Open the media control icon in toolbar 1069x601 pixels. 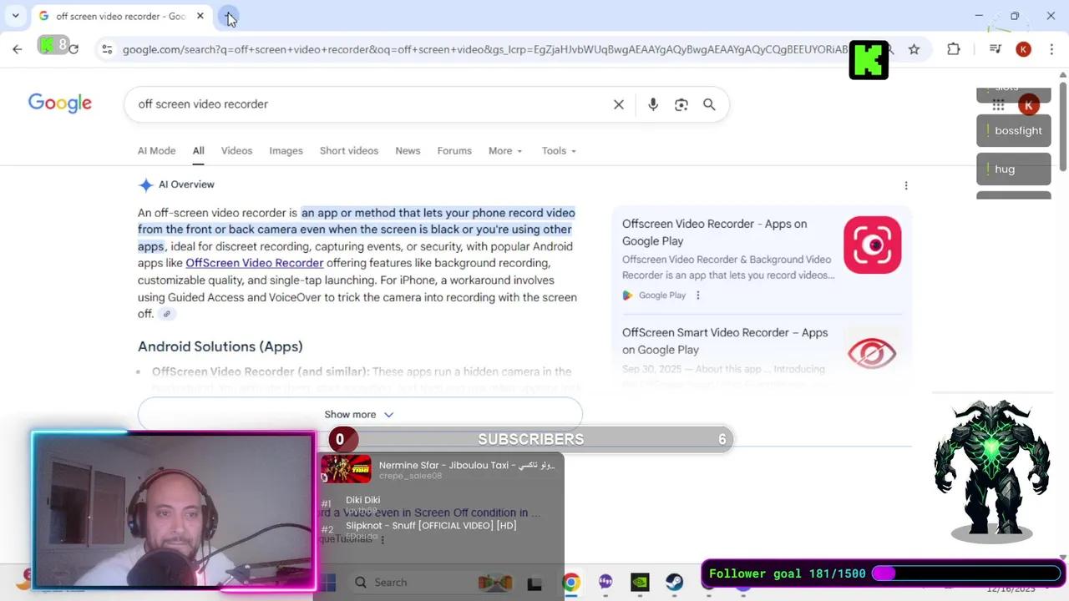click(x=995, y=49)
